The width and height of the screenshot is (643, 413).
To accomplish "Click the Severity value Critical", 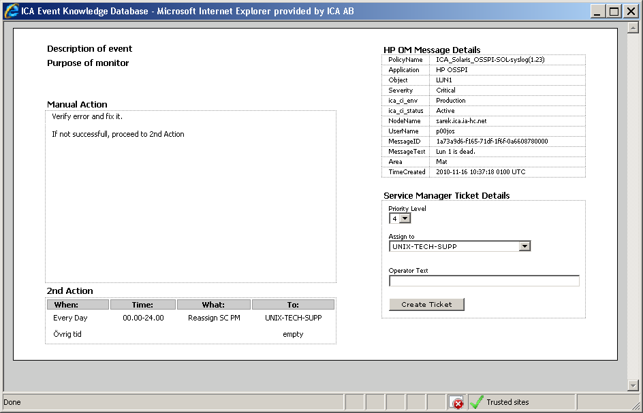I will pos(445,90).
